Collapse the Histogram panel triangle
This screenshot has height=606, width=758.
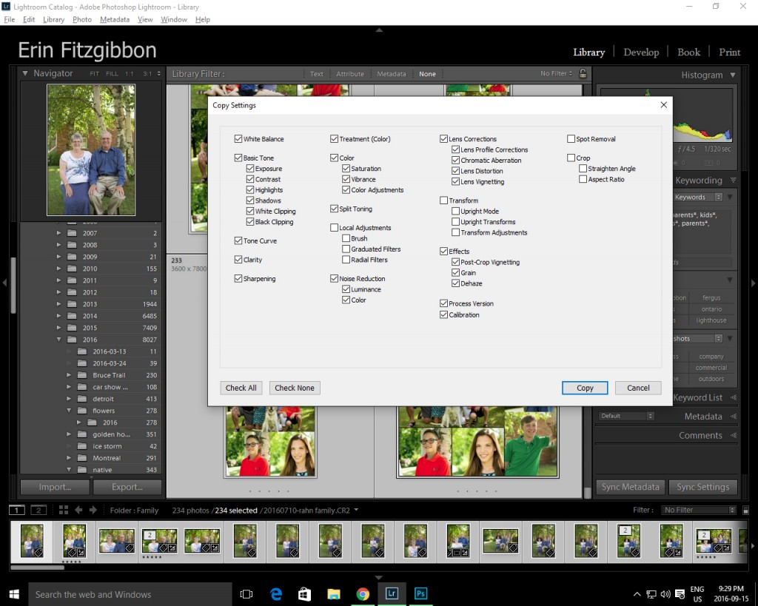(733, 75)
